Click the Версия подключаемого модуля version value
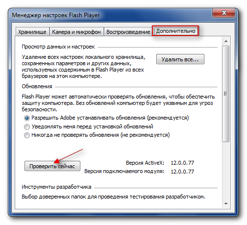Screen dimensions: 247x225 (182, 172)
